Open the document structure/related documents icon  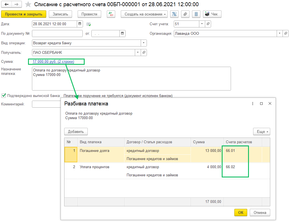(x=174, y=14)
